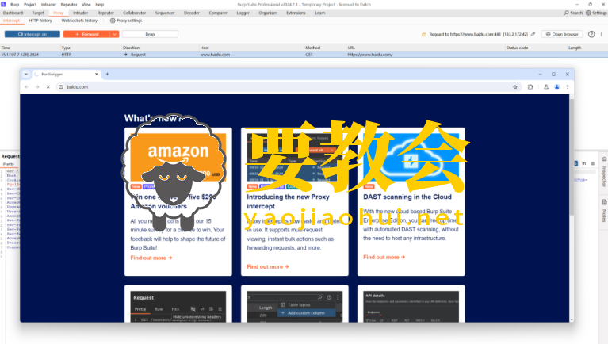608x344 pixels.
Task: Open the View menu
Action: (86, 5)
